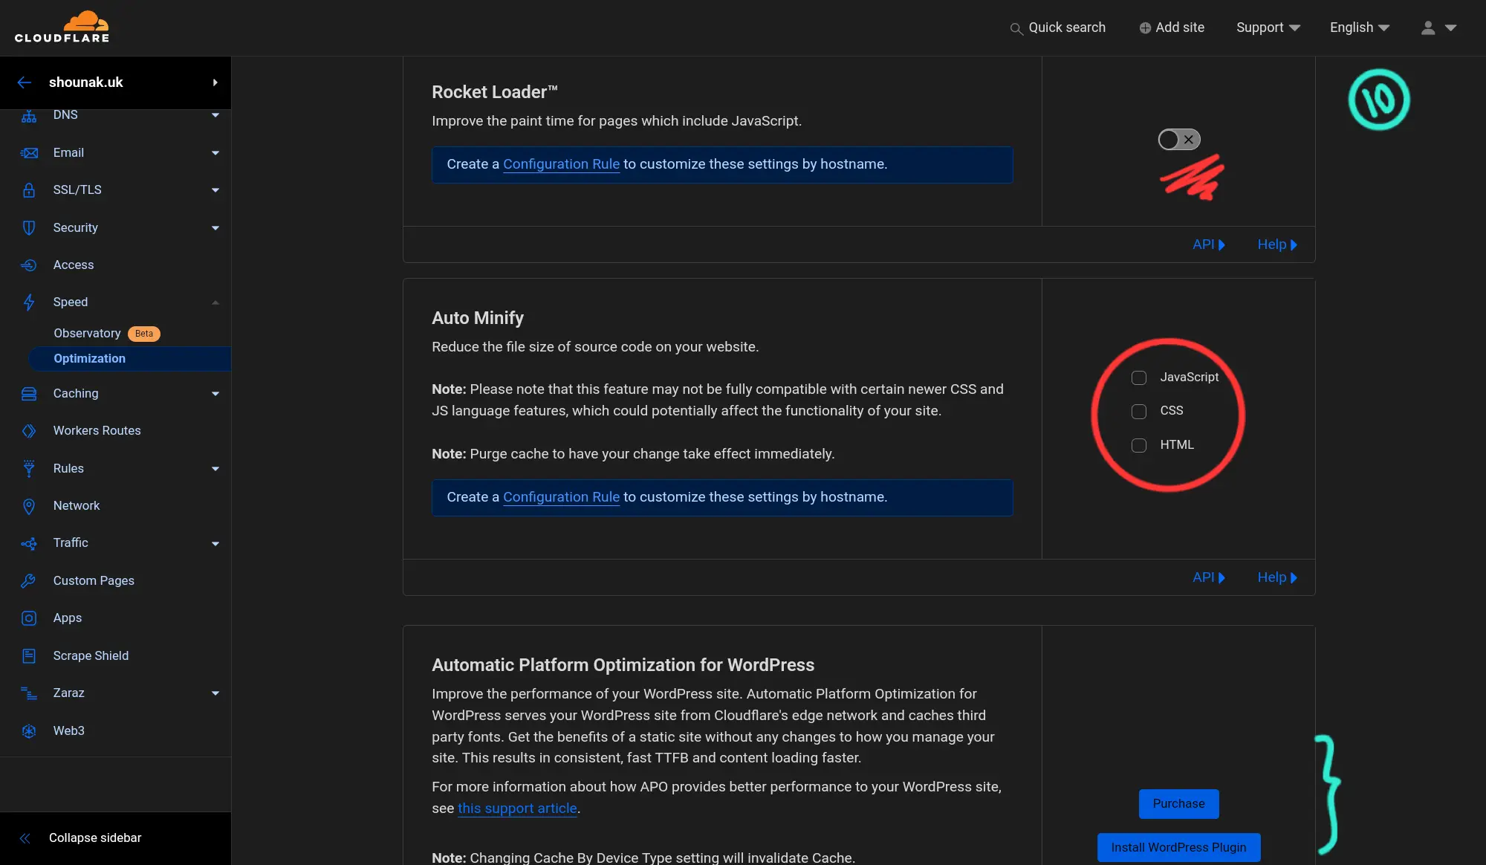Viewport: 1486px width, 865px height.
Task: Click the Cloudflare logo
Action: coord(62,27)
